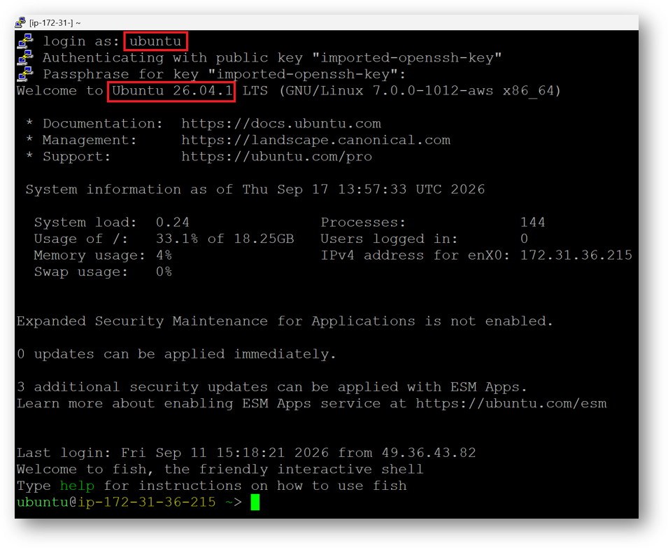Click the 'Documentation:' label
This screenshot has width=668, height=548.
click(x=103, y=124)
